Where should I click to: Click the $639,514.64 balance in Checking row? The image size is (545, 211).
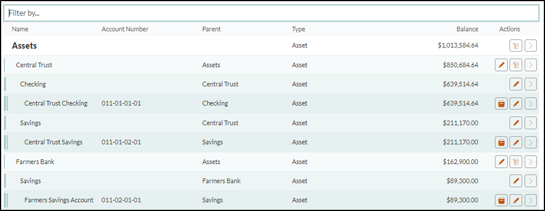461,83
